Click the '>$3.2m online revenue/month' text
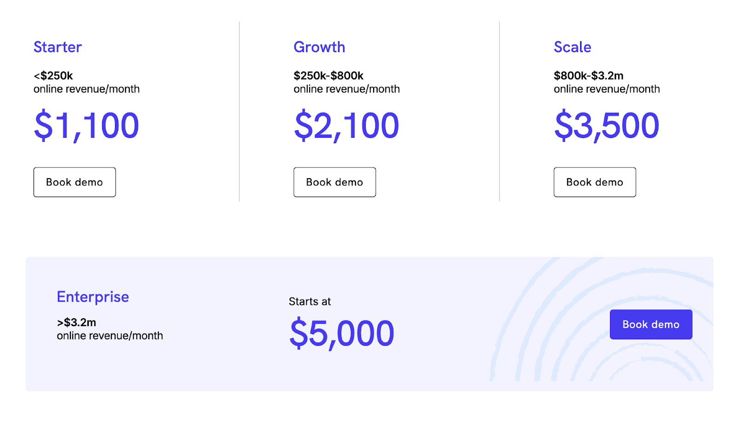Image resolution: width=736 pixels, height=425 pixels. click(109, 329)
